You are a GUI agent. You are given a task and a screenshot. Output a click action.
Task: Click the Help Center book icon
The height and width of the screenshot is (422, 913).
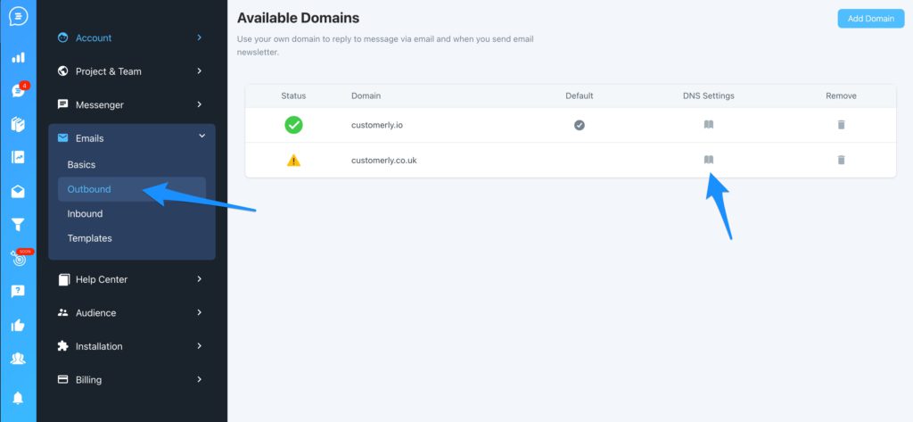(x=63, y=280)
